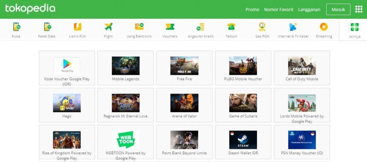Select the Mobile Legends voucher image
The width and height of the screenshot is (367, 162).
[126, 66]
